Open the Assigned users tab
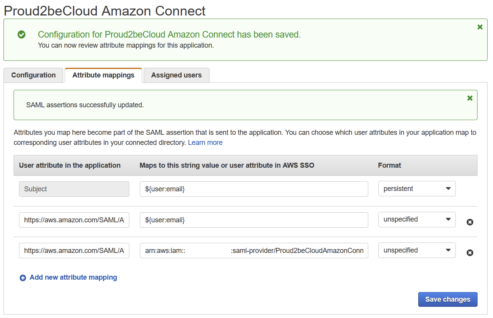Screen dimensions: 493x318 pyautogui.click(x=176, y=75)
